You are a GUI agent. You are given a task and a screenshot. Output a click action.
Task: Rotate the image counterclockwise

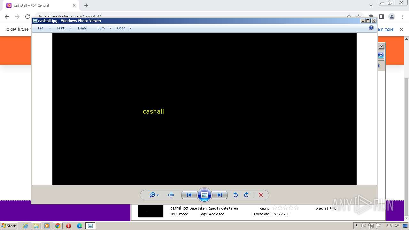(x=235, y=195)
